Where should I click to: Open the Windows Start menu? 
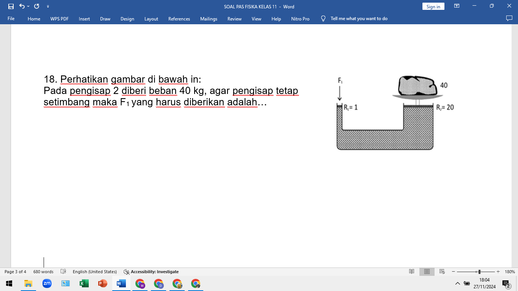pos(9,283)
